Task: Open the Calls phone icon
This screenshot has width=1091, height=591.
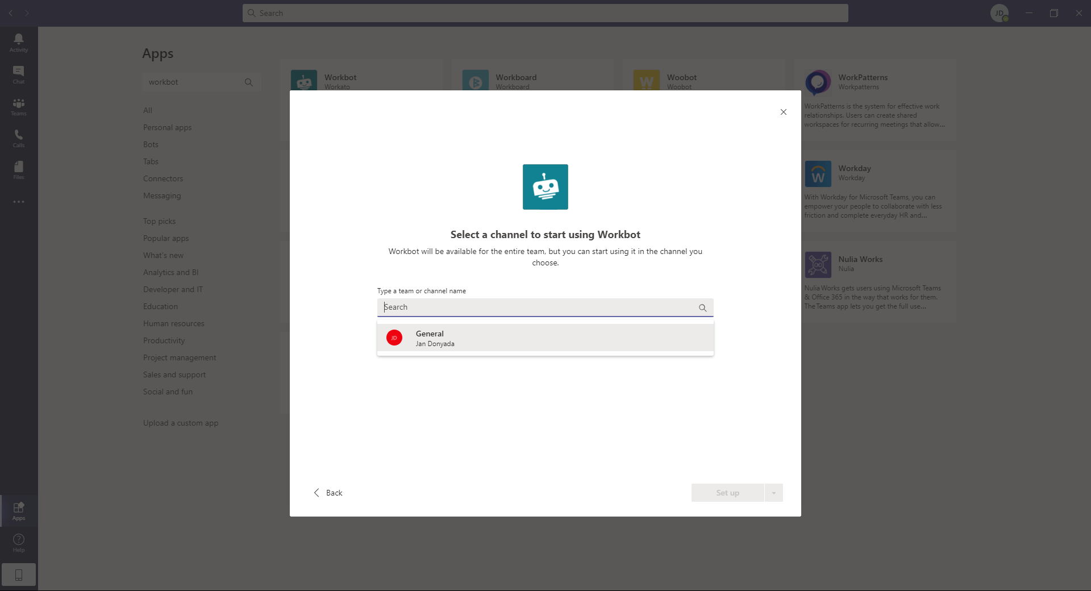Action: (19, 138)
